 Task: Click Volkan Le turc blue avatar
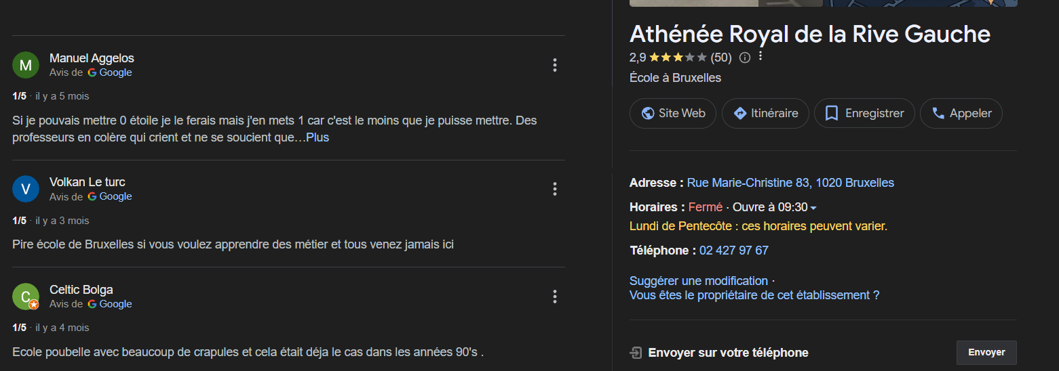coord(26,189)
